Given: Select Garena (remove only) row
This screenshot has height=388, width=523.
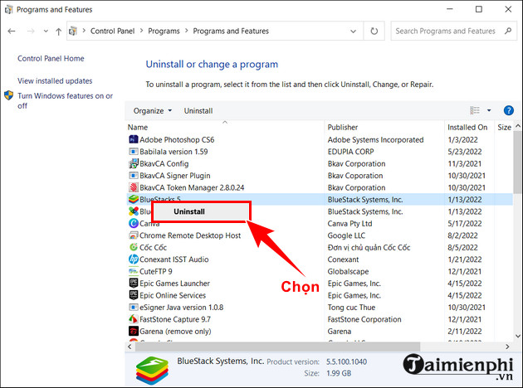Looking at the screenshot, I should (320, 331).
